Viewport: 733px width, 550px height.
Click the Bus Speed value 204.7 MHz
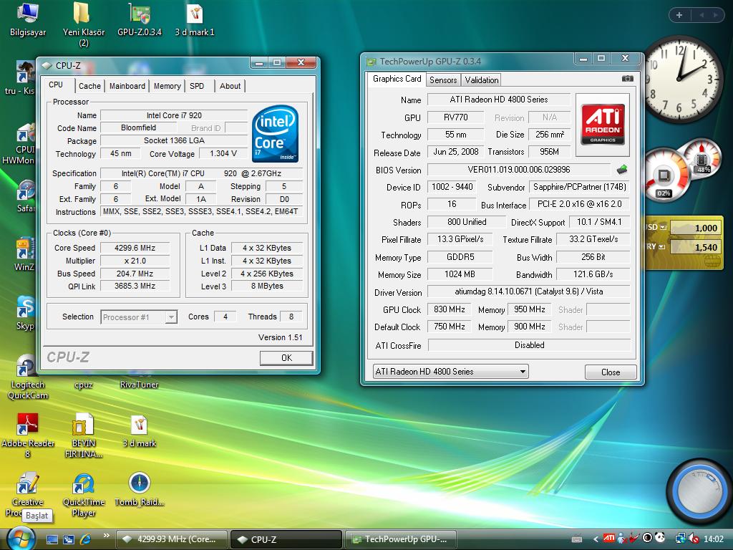click(x=135, y=274)
